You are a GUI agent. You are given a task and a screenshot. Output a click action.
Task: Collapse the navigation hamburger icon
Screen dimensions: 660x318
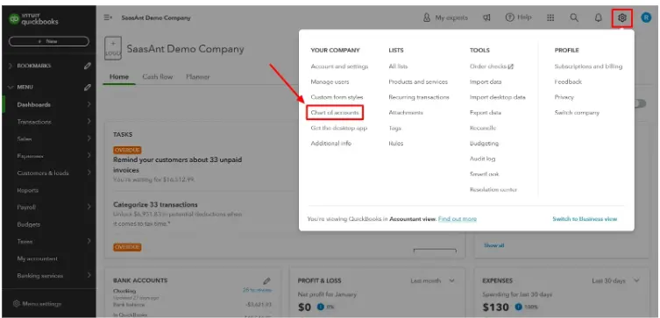108,18
